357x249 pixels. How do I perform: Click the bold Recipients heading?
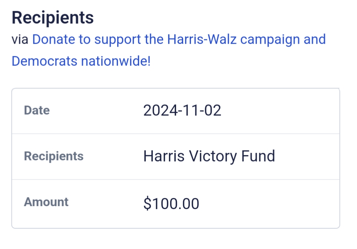[x=53, y=18]
